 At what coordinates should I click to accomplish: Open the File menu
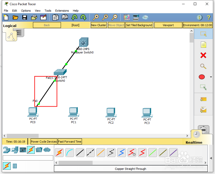(6, 11)
